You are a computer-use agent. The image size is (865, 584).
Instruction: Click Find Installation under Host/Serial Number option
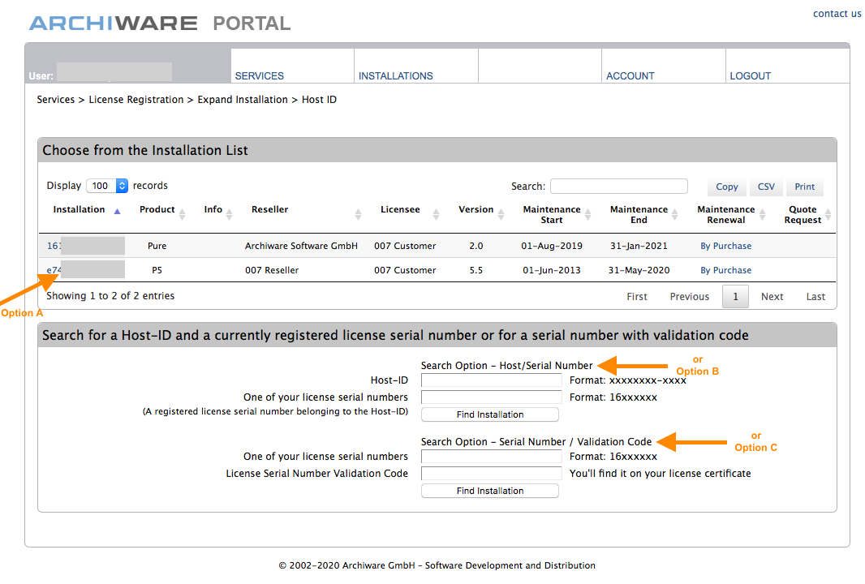490,414
